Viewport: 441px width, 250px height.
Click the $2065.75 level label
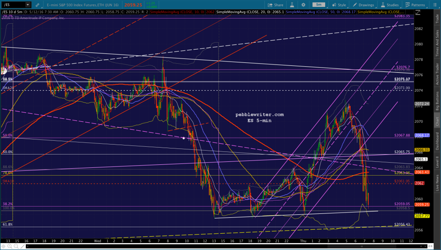[x=402, y=152]
